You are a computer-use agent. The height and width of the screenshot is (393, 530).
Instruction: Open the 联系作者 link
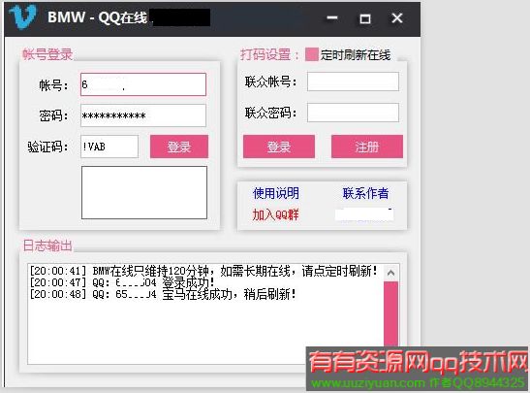coord(365,193)
